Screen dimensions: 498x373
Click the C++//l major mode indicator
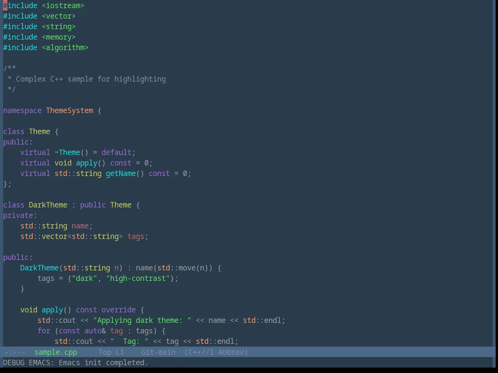point(199,352)
